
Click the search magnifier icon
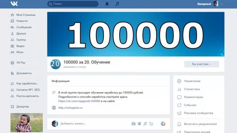click(x=50, y=4)
